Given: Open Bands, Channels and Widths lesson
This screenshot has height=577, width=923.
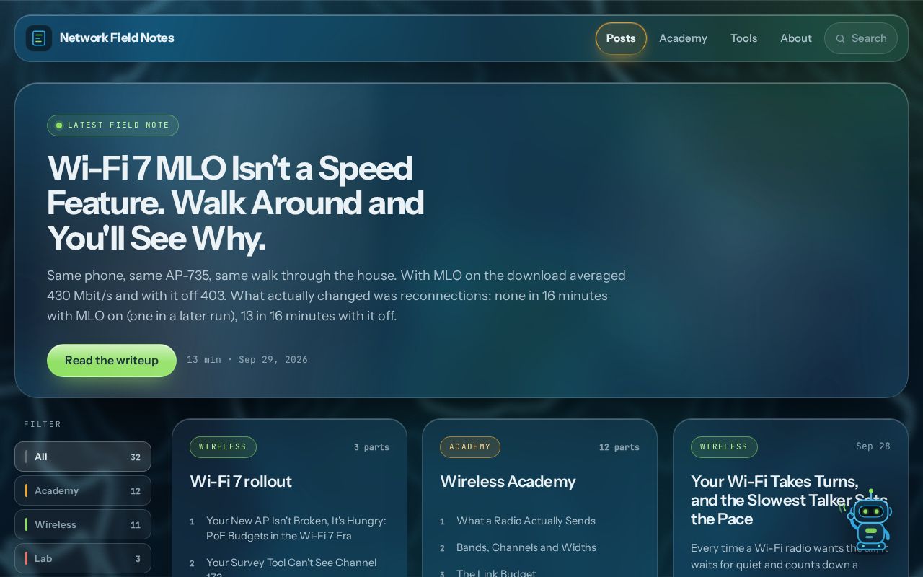Looking at the screenshot, I should [x=526, y=547].
